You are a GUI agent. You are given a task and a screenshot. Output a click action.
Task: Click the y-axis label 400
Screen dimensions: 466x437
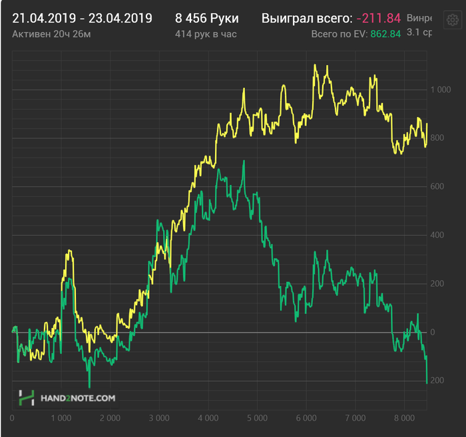437,235
